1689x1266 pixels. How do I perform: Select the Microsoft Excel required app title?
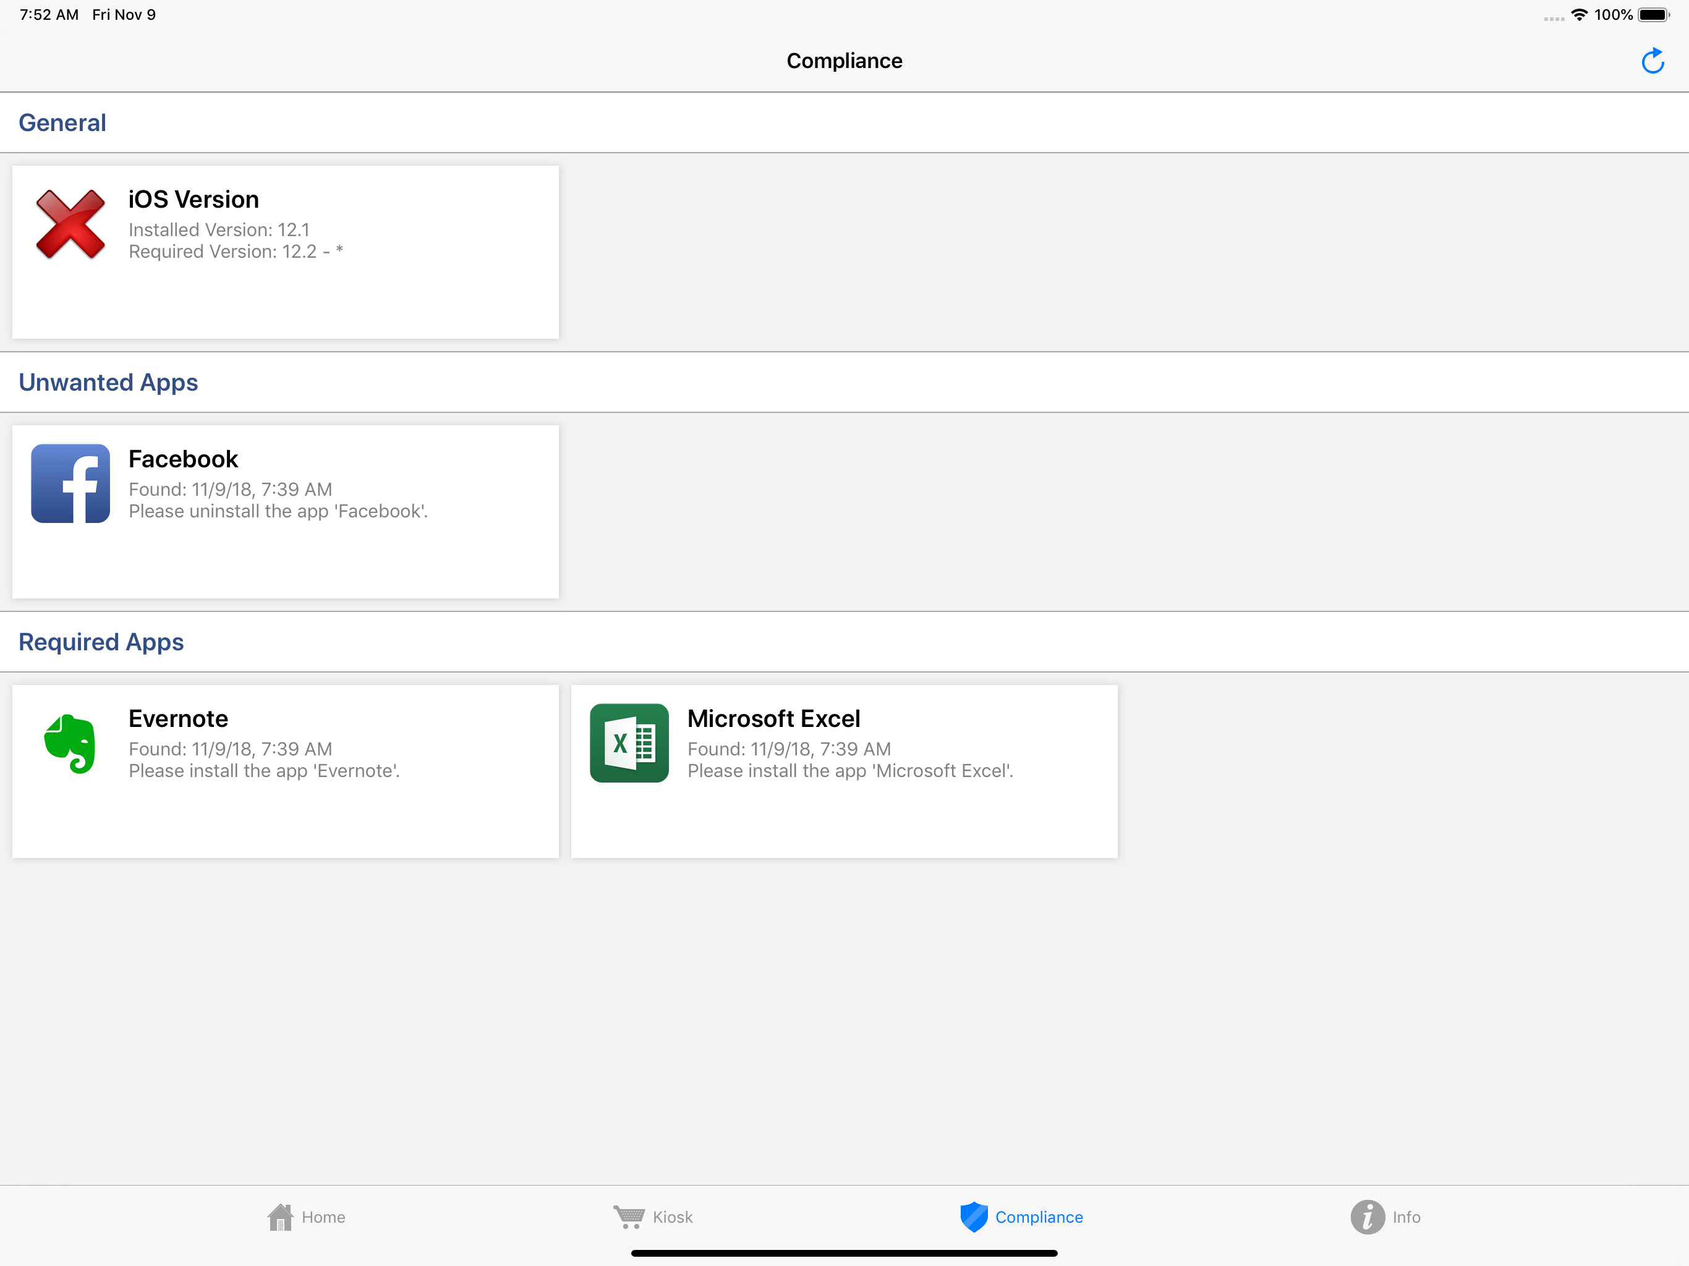point(773,718)
